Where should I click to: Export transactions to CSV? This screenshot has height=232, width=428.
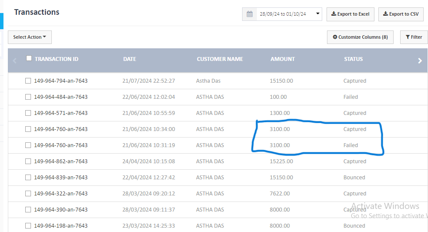(401, 14)
